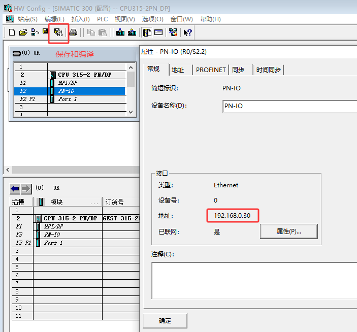Switch to the 时间同步 tab

(x=269, y=70)
